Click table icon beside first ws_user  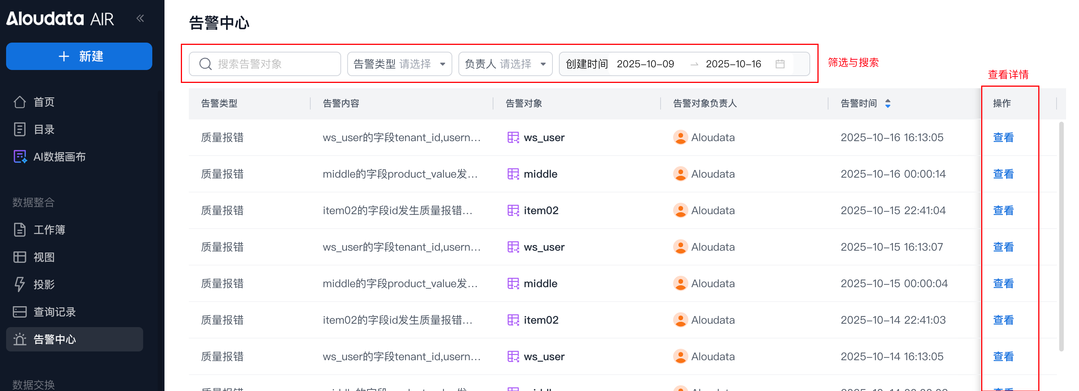point(513,138)
